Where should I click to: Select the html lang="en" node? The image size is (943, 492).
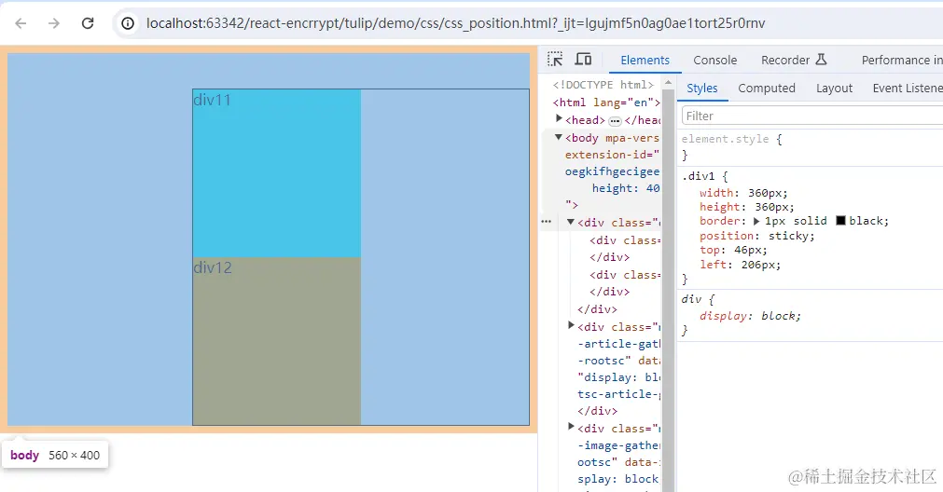pyautogui.click(x=606, y=102)
